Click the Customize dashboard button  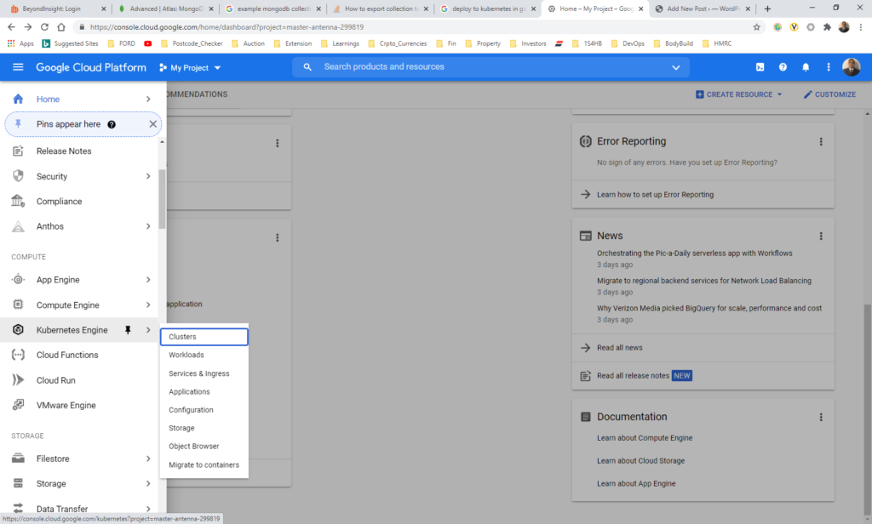[x=829, y=94]
